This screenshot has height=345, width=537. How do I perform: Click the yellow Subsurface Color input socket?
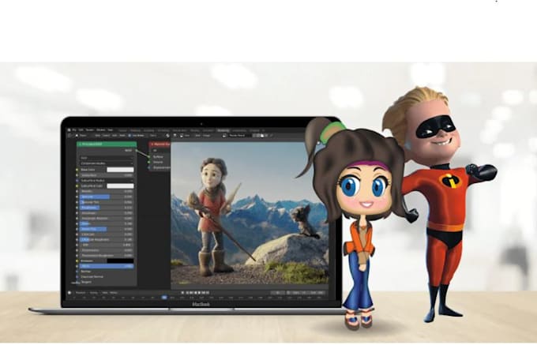pos(77,186)
